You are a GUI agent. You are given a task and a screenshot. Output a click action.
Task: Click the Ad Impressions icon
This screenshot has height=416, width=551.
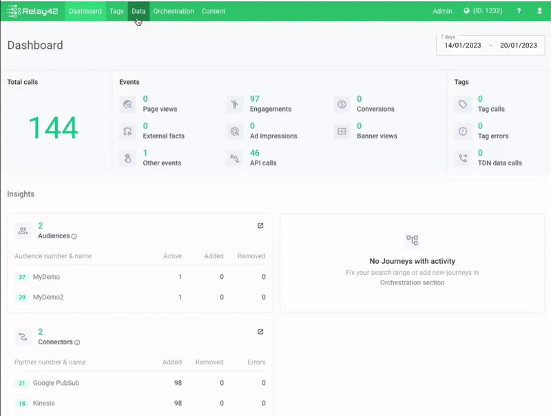(235, 132)
